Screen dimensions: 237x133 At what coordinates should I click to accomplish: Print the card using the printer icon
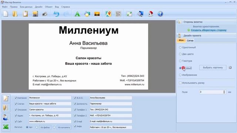[45, 14]
